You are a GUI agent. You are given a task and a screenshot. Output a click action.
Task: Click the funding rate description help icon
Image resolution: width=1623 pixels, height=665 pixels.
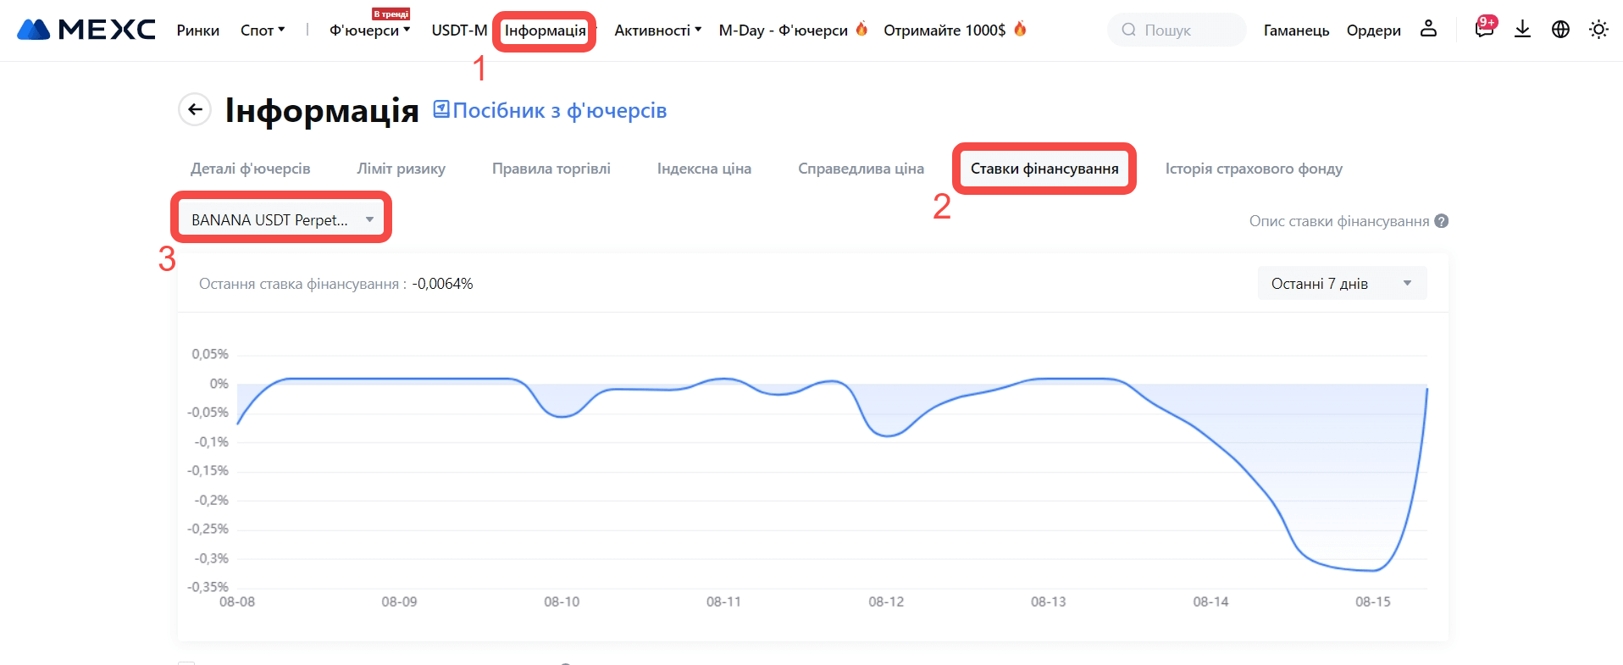[1442, 221]
